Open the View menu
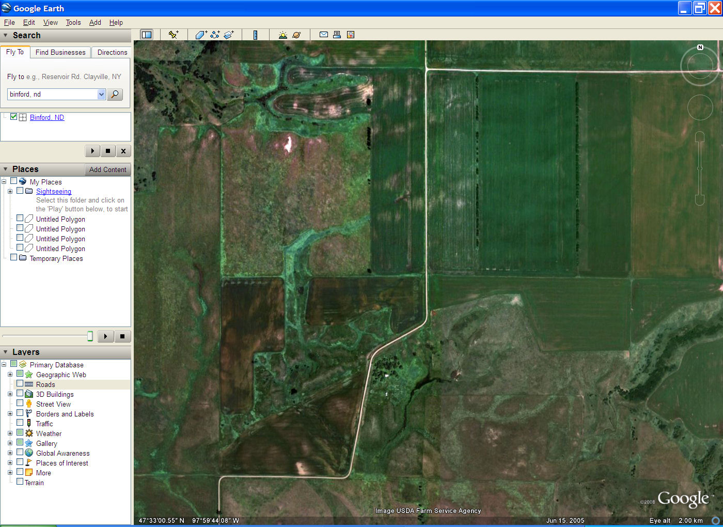723x527 pixels. coord(51,22)
